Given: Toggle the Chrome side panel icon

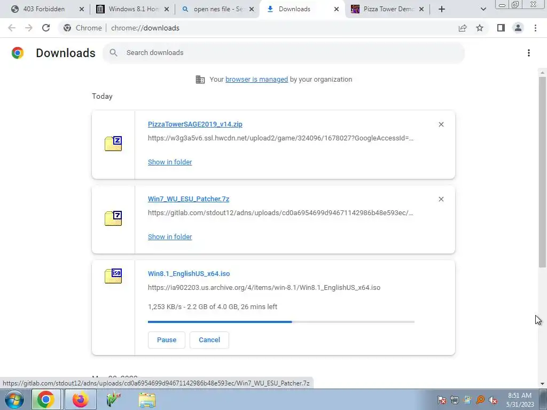Looking at the screenshot, I should (x=501, y=28).
